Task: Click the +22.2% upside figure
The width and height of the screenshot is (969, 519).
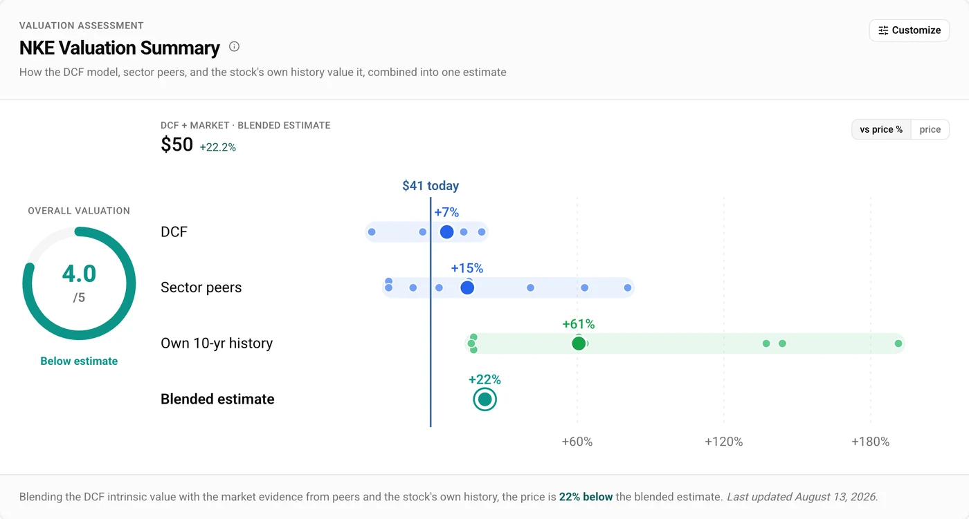Action: pos(218,147)
